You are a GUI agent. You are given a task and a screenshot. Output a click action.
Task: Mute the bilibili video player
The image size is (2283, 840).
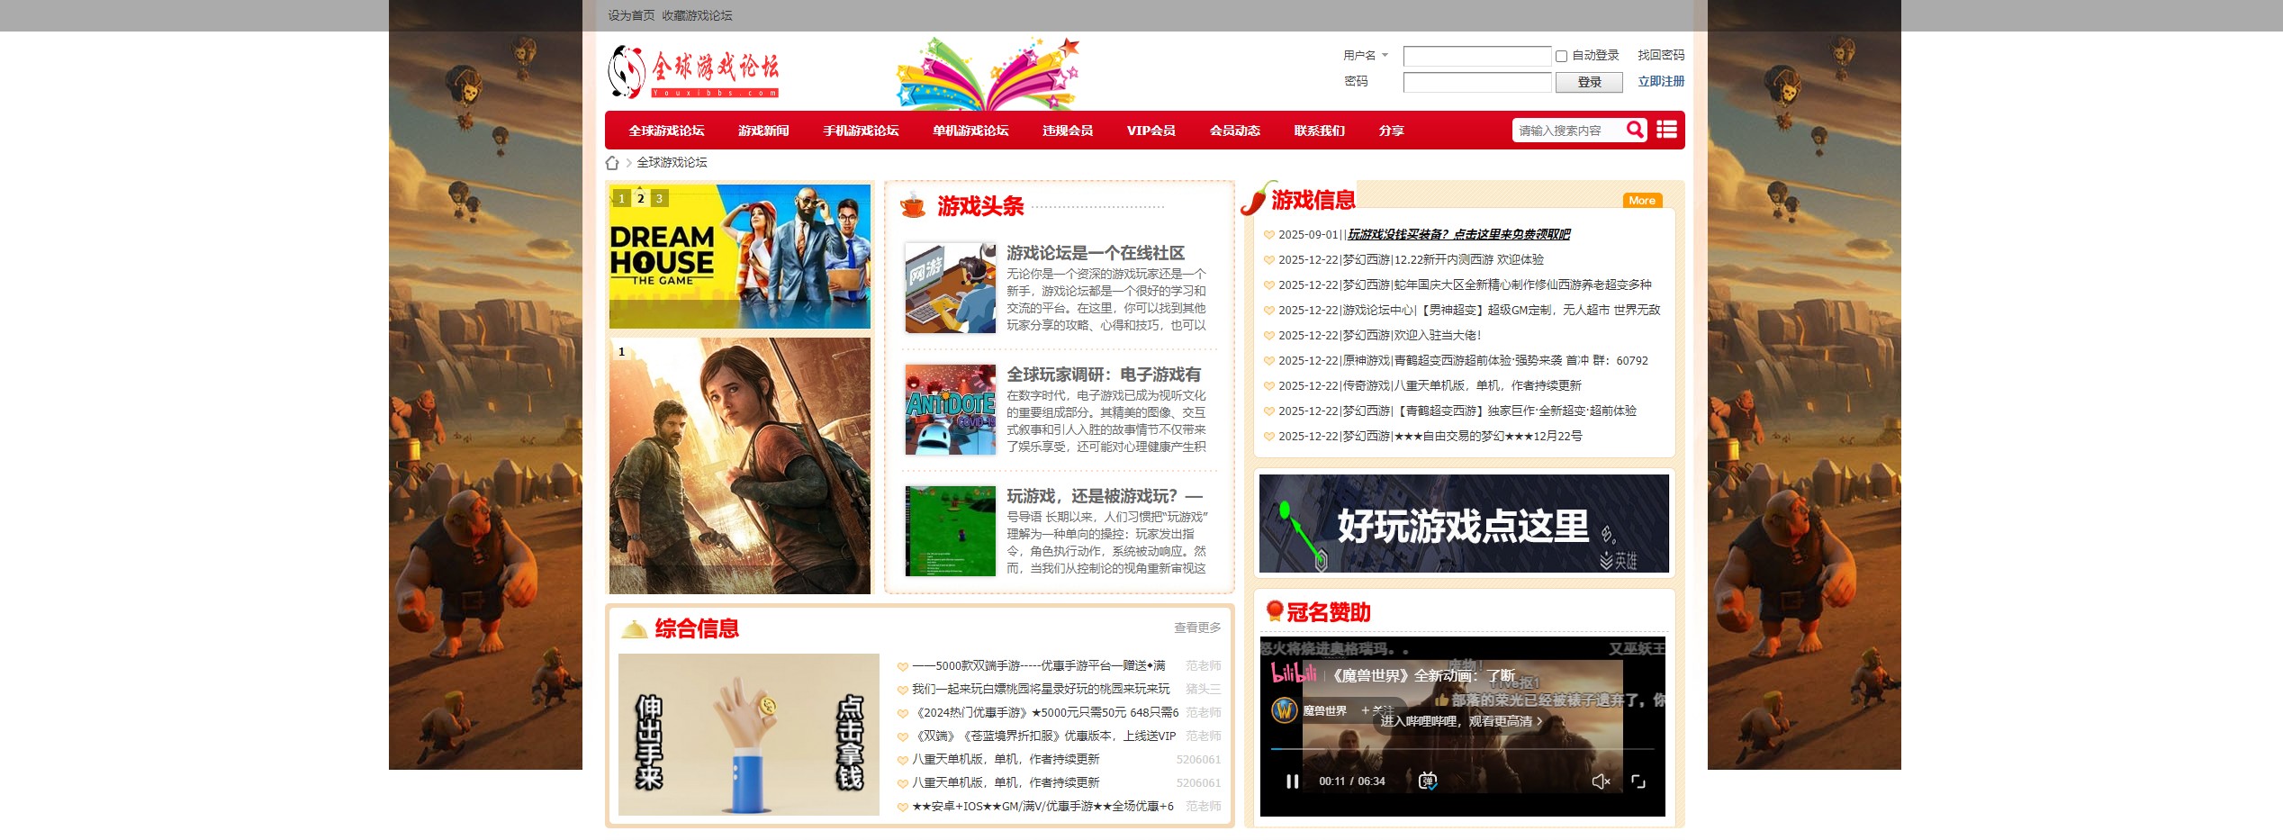1600,781
